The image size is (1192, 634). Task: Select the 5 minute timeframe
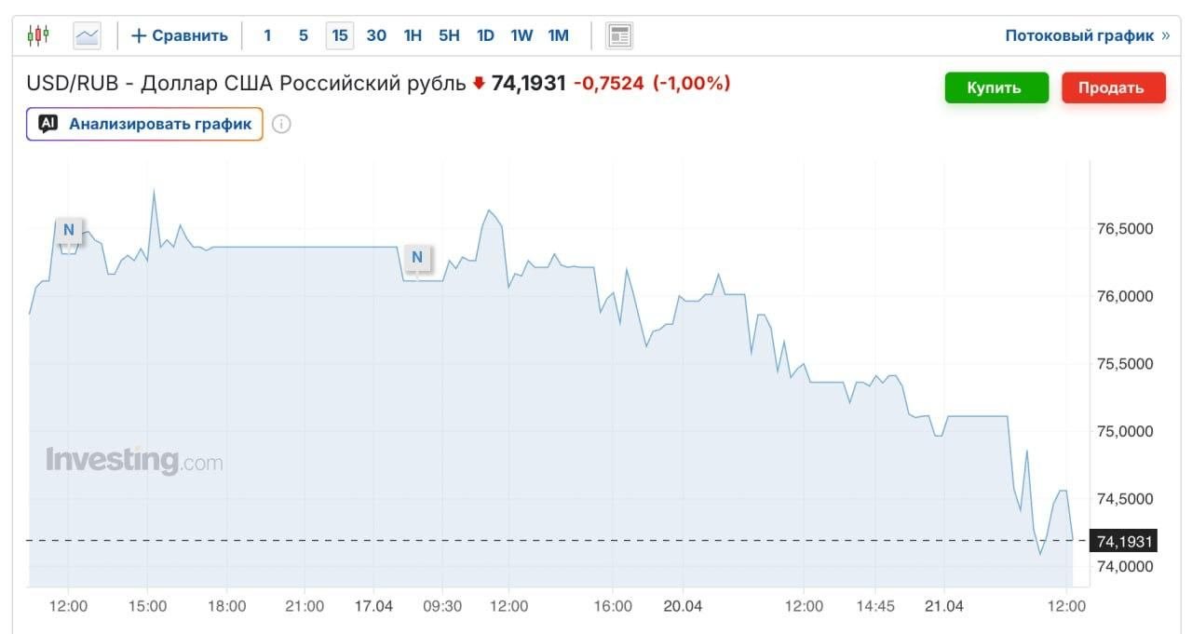[x=304, y=36]
